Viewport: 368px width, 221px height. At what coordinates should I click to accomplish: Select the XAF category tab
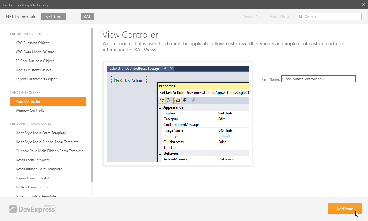[87, 17]
